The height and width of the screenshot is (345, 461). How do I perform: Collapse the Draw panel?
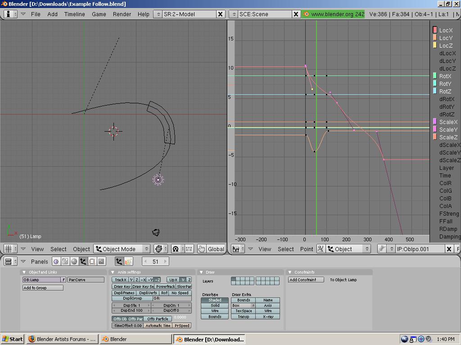point(201,272)
